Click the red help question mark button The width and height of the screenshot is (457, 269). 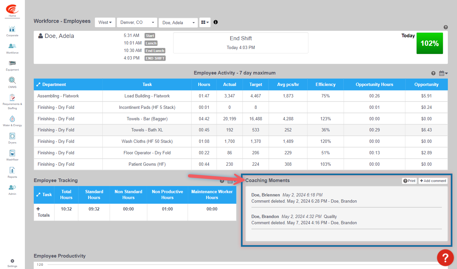click(445, 258)
